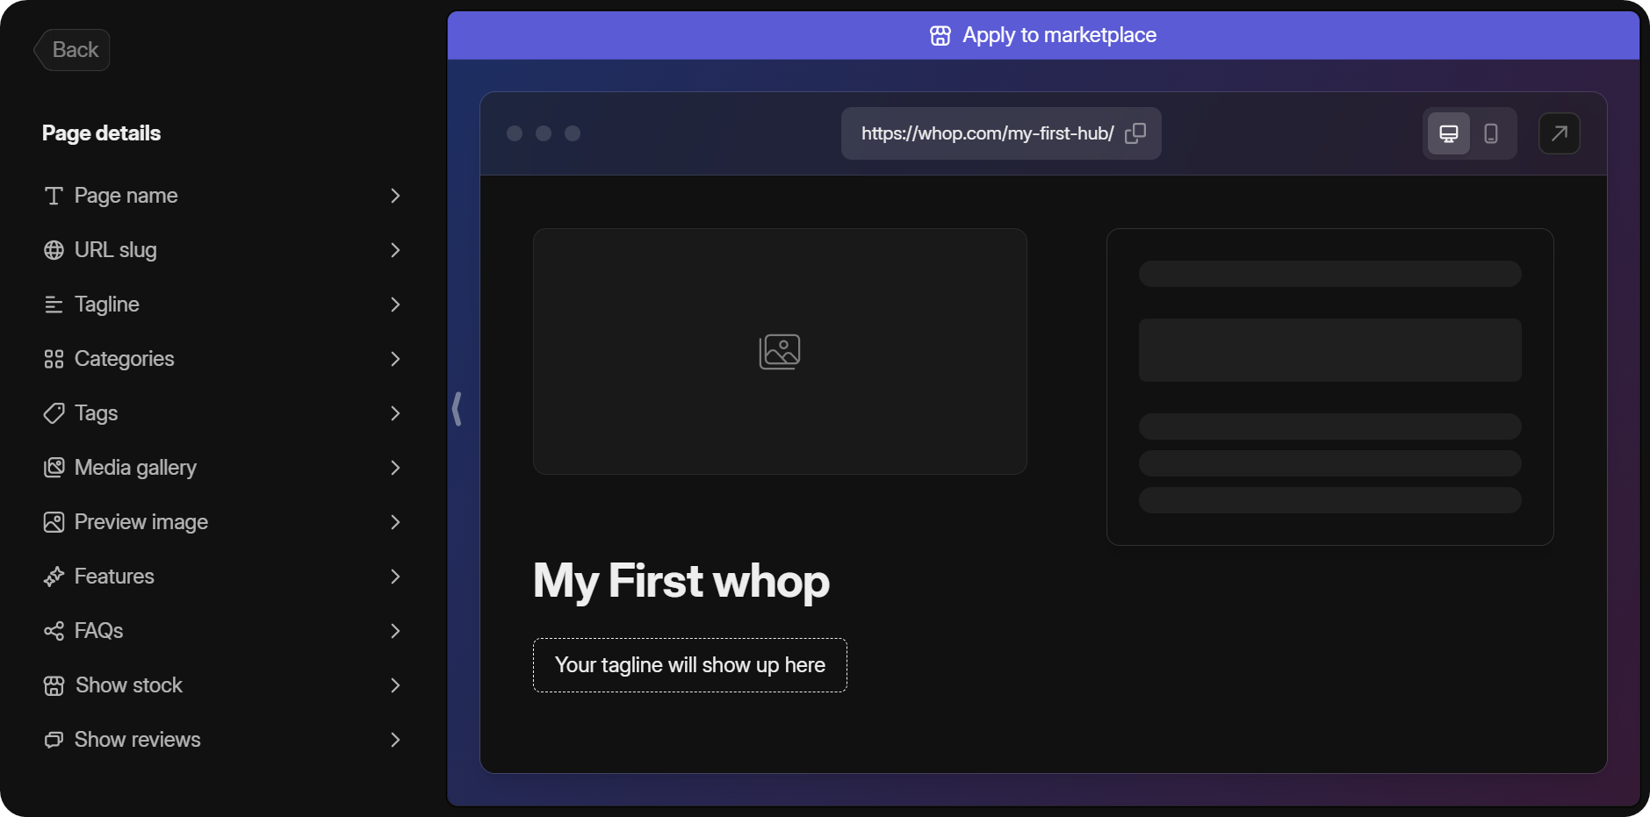Click the globe icon next to URL slug
Screen dimensions: 1650x817
[54, 249]
